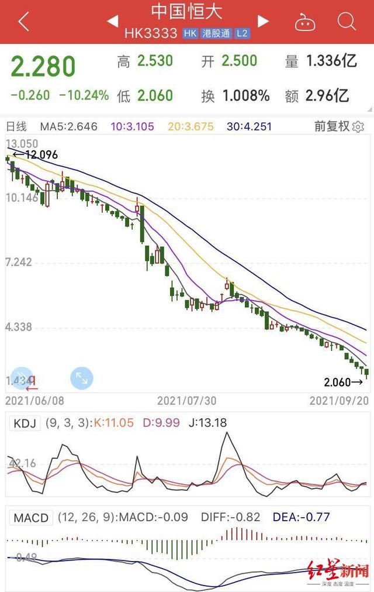This screenshot has height=592, width=374.
Task: Tap the KDJ K:11.05 value
Action: coord(113,422)
